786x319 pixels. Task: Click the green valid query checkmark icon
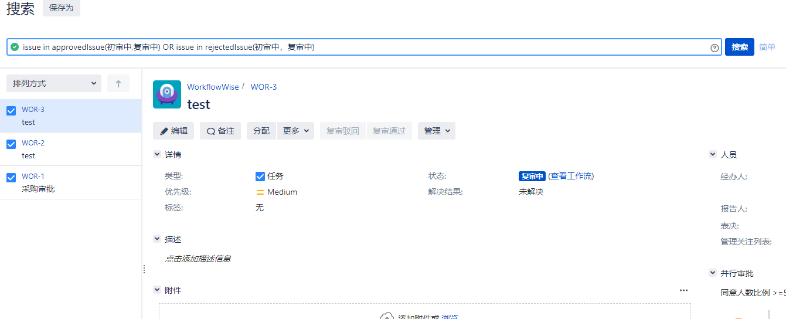15,47
